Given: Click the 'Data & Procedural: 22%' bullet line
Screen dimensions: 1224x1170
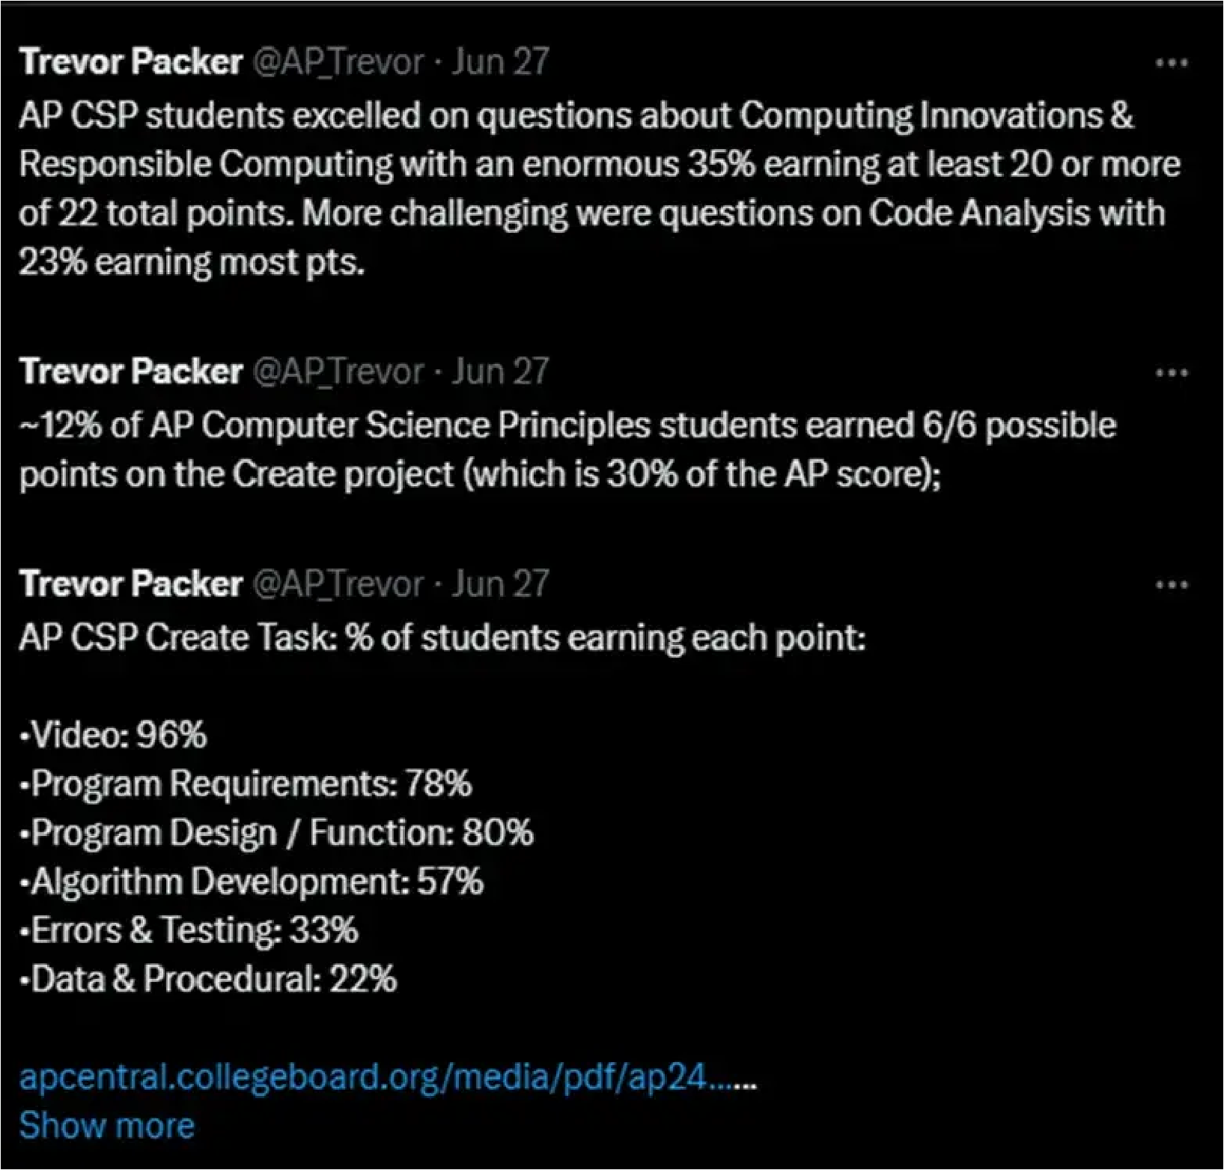Looking at the screenshot, I should click(209, 978).
